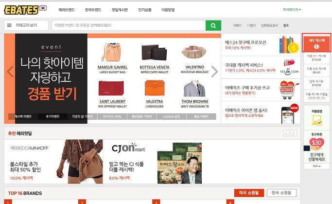Click the EBATES logo

point(21,10)
